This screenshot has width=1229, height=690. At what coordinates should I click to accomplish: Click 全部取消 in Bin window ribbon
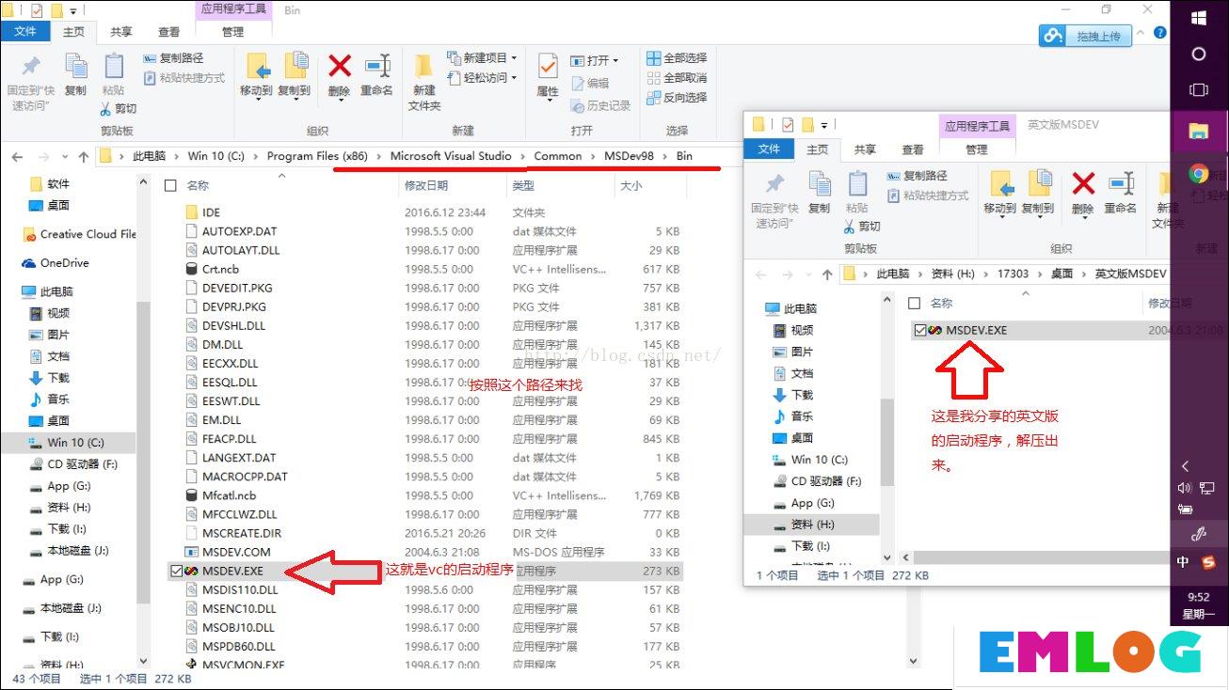[x=677, y=78]
